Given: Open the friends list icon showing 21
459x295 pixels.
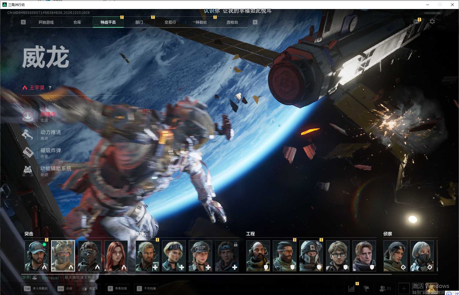Looking at the screenshot, I should (385, 288).
